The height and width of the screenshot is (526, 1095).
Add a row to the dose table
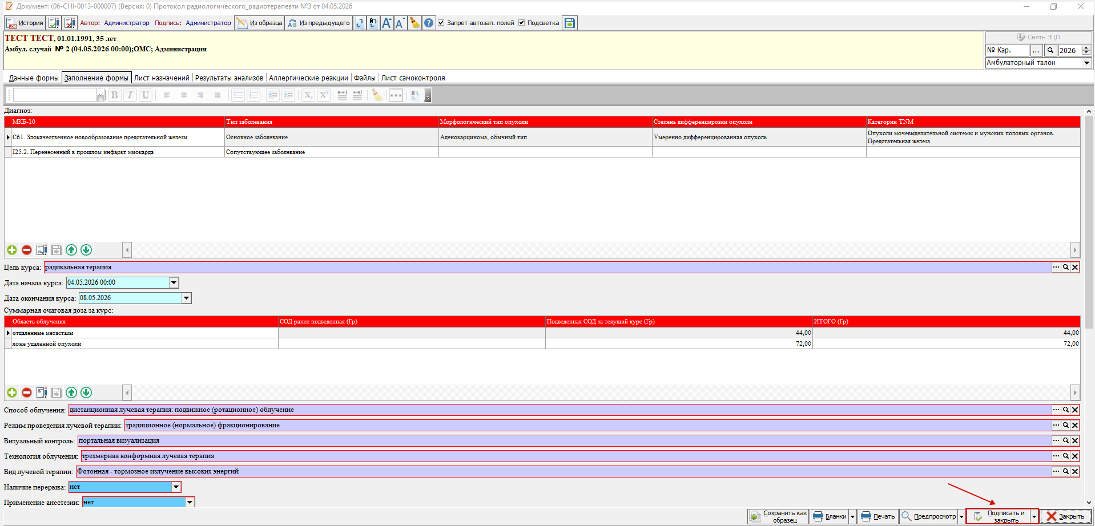click(12, 393)
